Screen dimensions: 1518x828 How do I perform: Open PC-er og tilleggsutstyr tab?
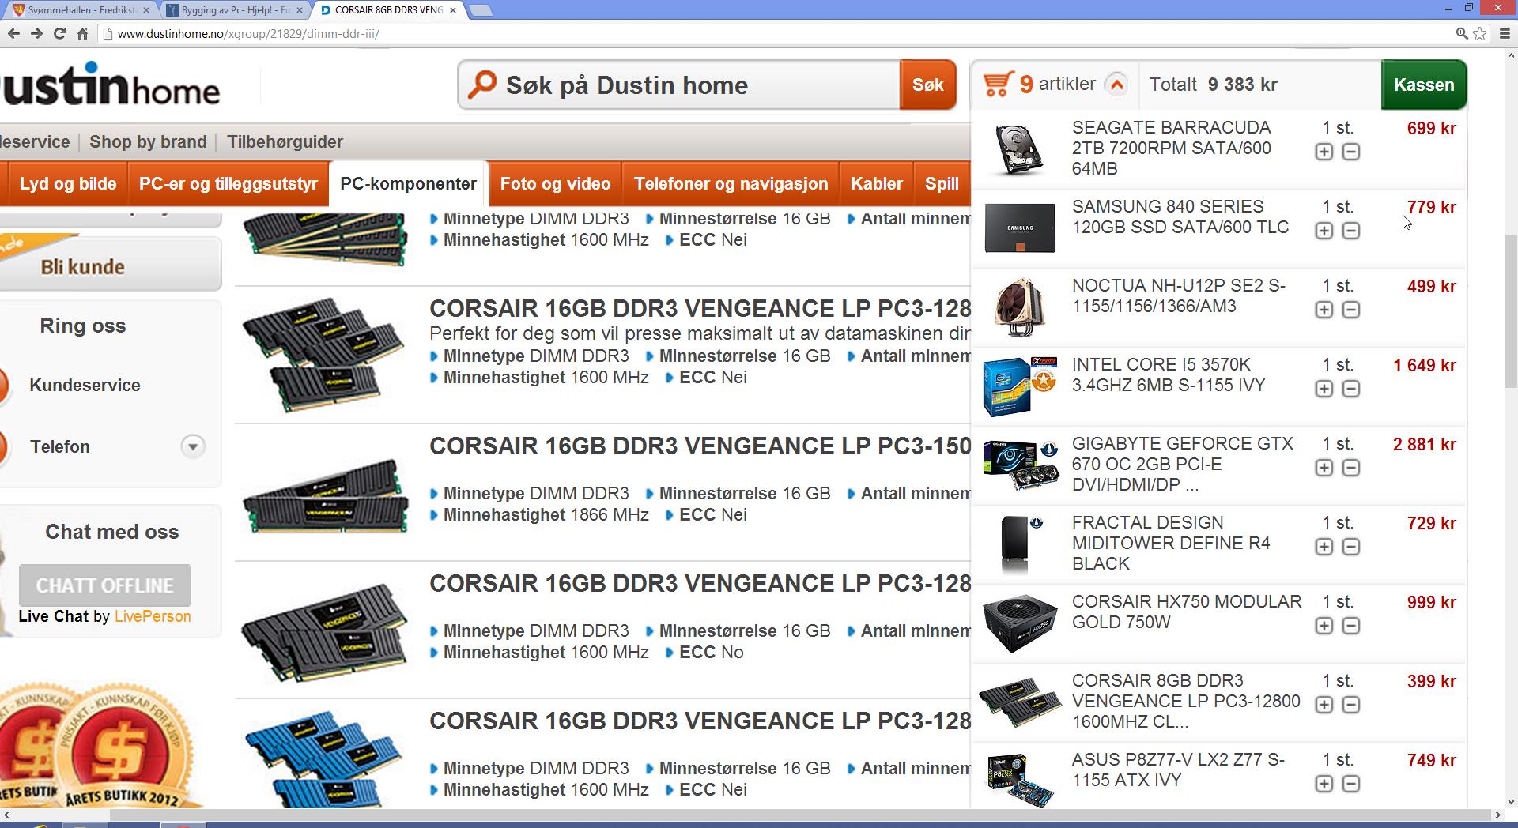pos(228,184)
